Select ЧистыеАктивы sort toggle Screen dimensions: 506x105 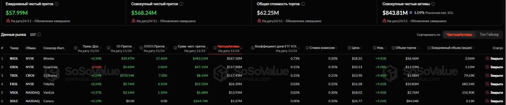[459, 35]
